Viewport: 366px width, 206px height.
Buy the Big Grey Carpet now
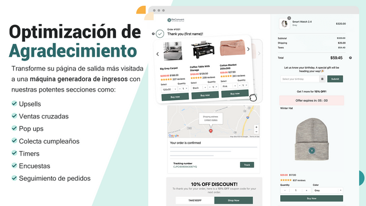pos(175,97)
